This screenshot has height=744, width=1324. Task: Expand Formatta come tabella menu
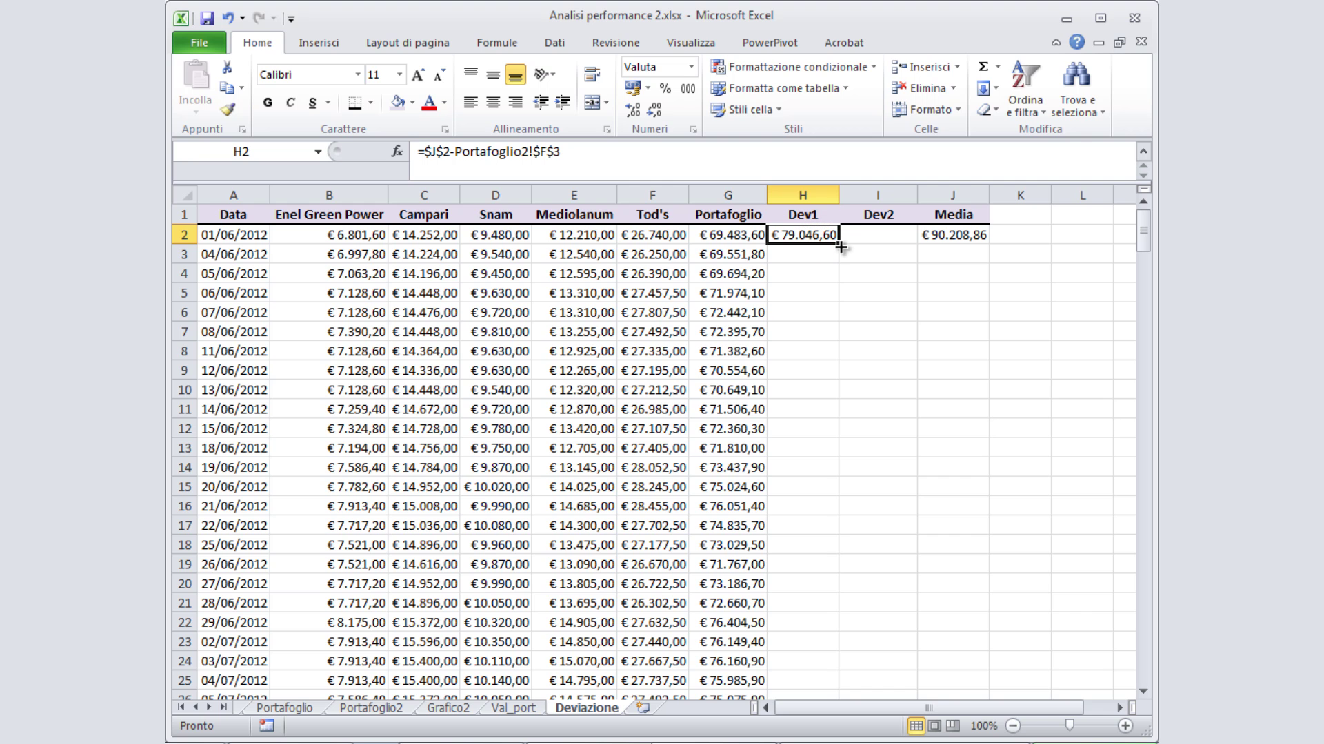coord(779,88)
